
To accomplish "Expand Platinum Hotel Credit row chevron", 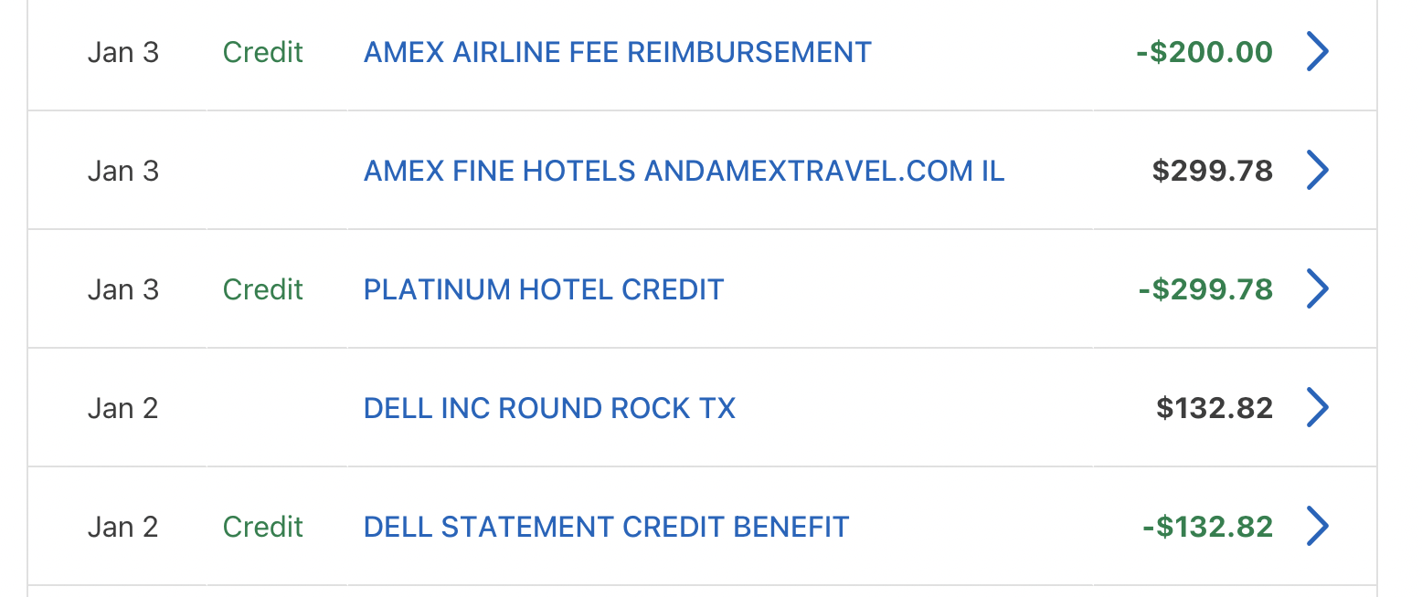I will [x=1317, y=289].
